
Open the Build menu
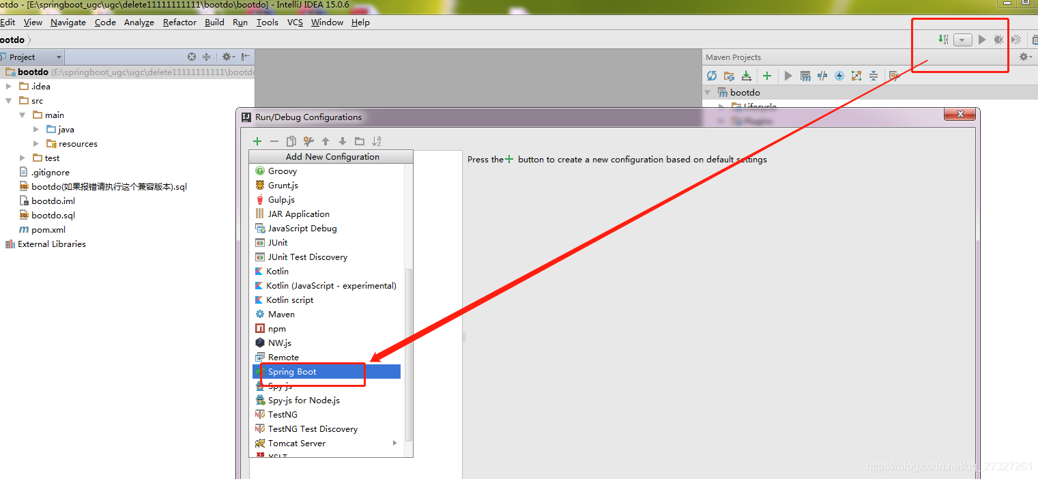[x=214, y=22]
